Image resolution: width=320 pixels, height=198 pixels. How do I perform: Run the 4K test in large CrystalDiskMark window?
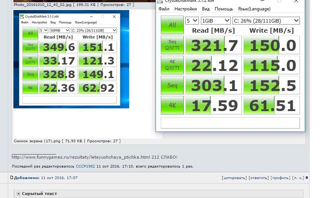[x=172, y=105]
